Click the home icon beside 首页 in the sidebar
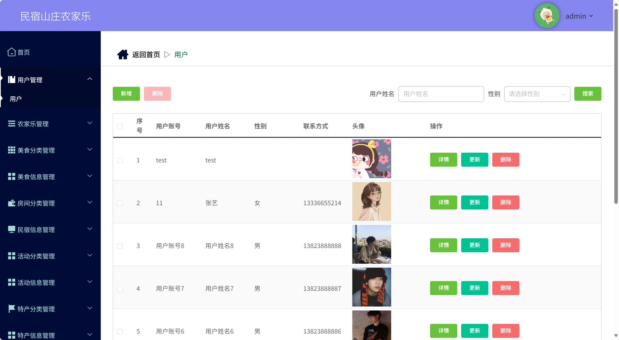This screenshot has height=340, width=619. pyautogui.click(x=12, y=52)
